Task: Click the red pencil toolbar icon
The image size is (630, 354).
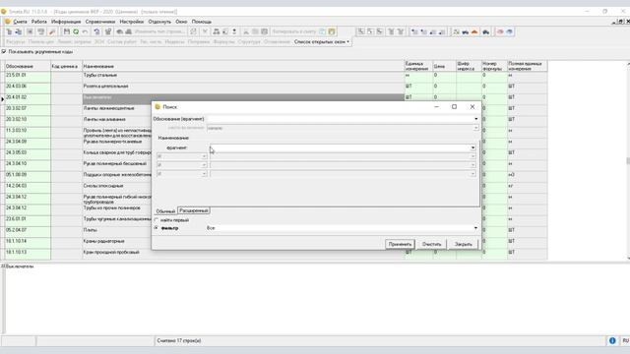Action: (x=52, y=31)
